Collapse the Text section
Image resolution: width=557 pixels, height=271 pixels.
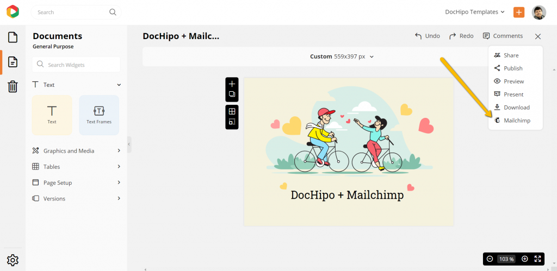click(x=119, y=85)
